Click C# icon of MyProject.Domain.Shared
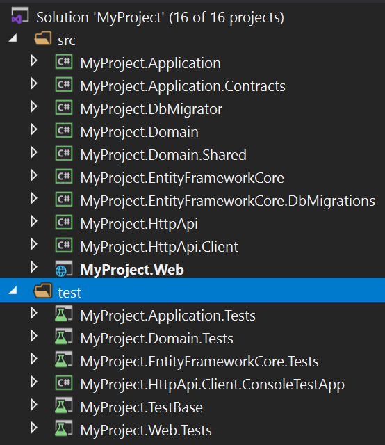 pyautogui.click(x=64, y=154)
